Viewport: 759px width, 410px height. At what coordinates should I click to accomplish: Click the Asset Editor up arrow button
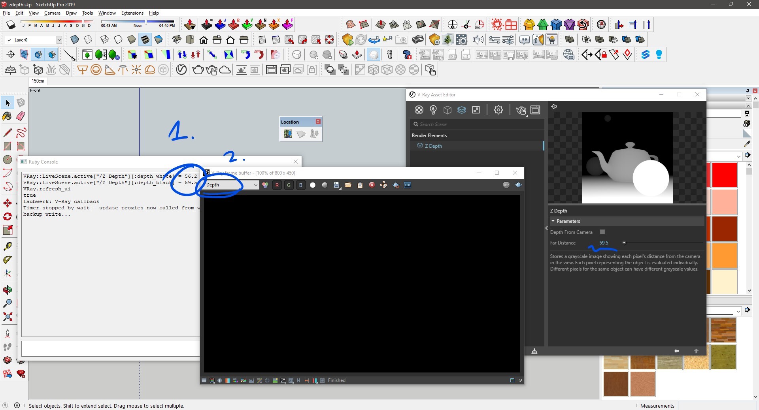pos(696,351)
